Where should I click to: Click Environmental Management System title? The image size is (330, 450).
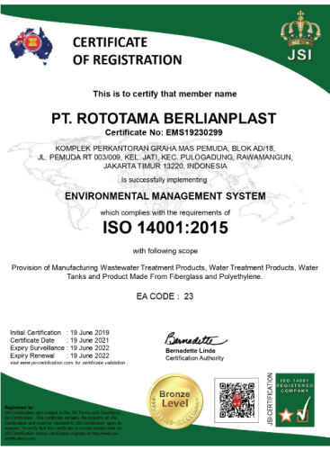tap(165, 196)
